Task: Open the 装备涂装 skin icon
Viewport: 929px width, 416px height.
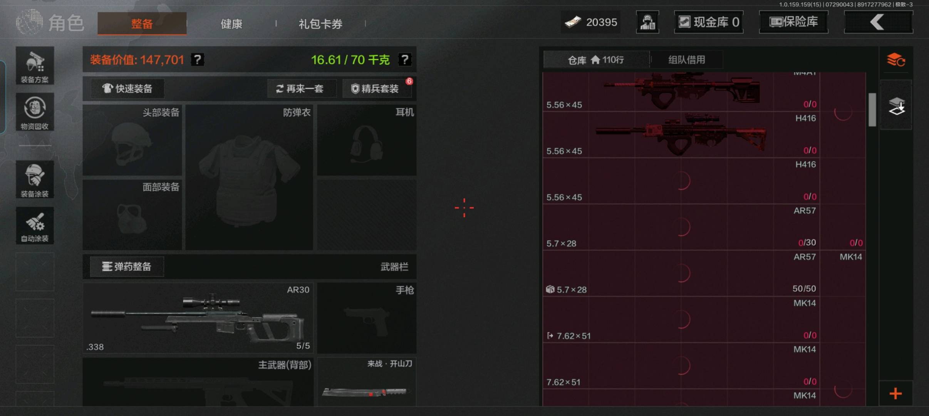Action: [35, 179]
